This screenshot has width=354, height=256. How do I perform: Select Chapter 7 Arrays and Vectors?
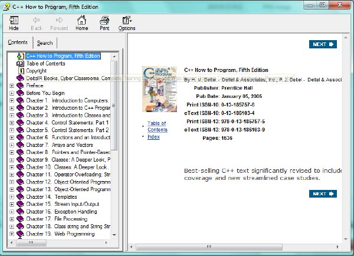60,145
